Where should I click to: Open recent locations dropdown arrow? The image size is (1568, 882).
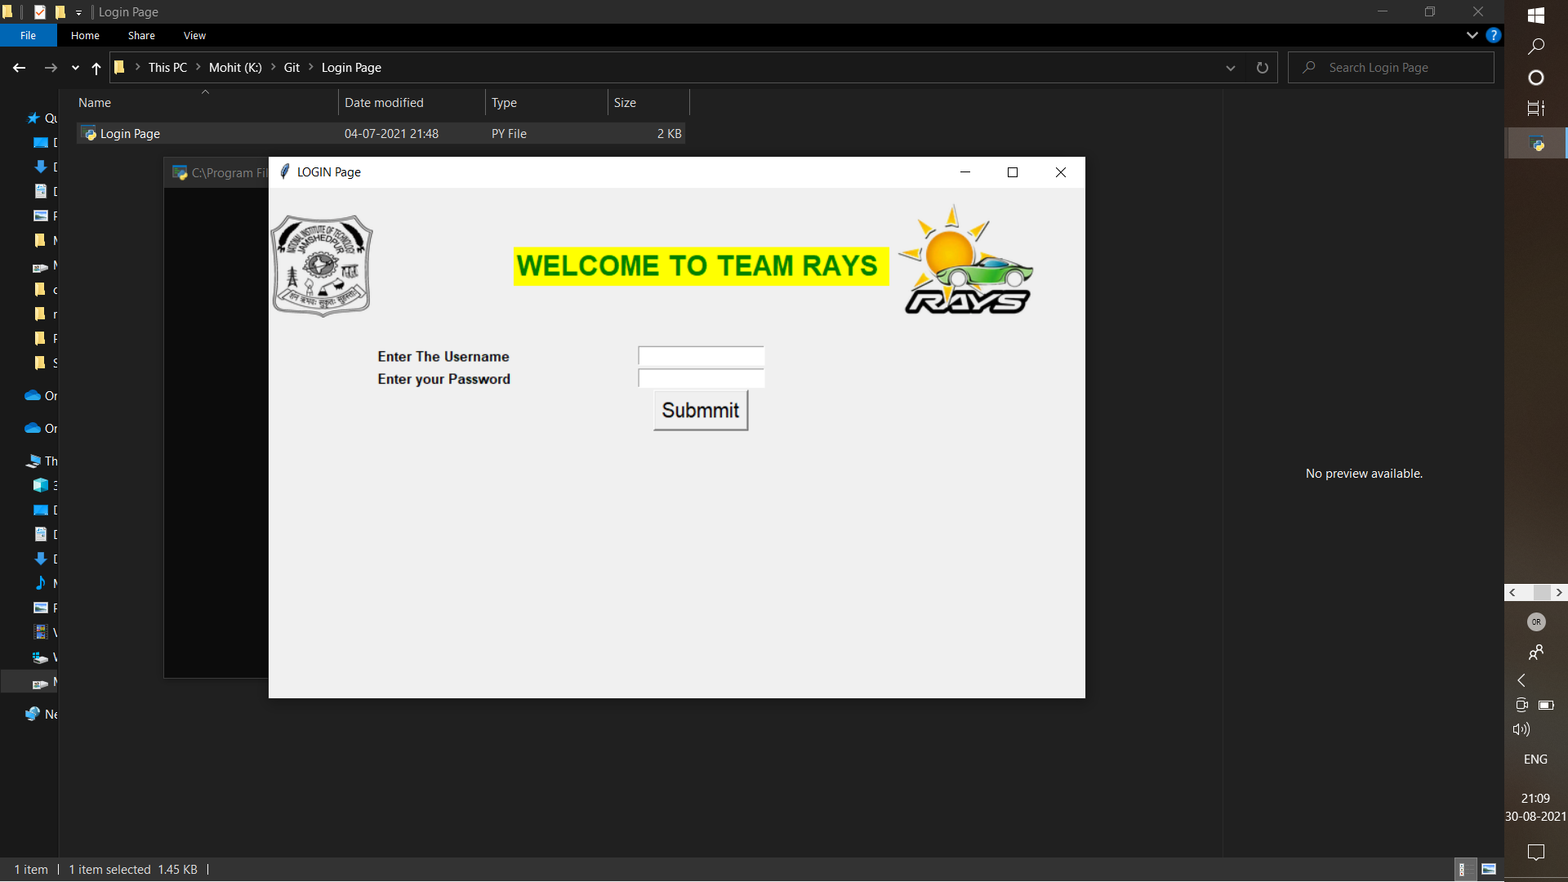coord(75,68)
